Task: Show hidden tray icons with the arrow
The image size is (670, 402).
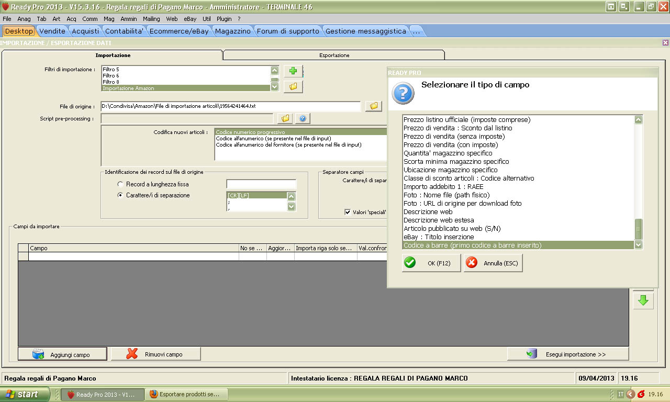Action: [x=631, y=394]
